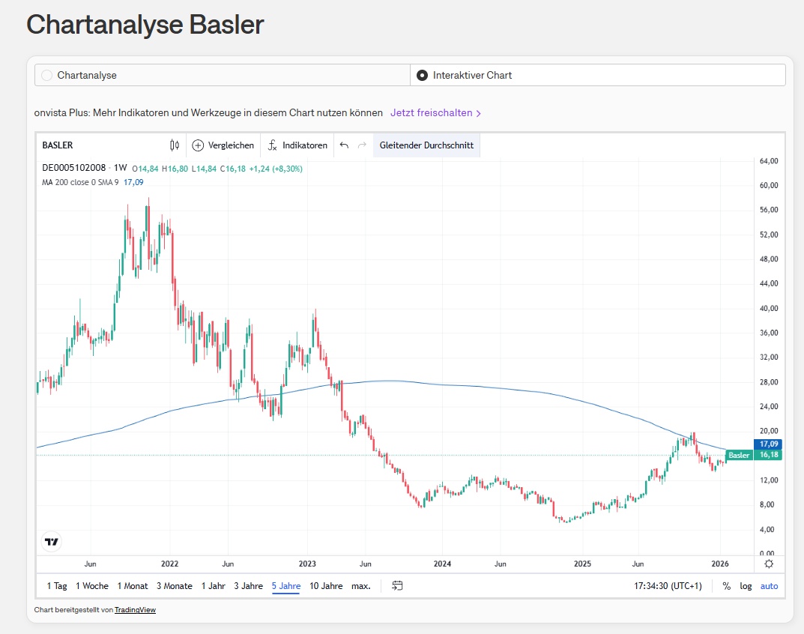
Task: Click the Gleitender Durchschnitt button
Action: pos(426,145)
